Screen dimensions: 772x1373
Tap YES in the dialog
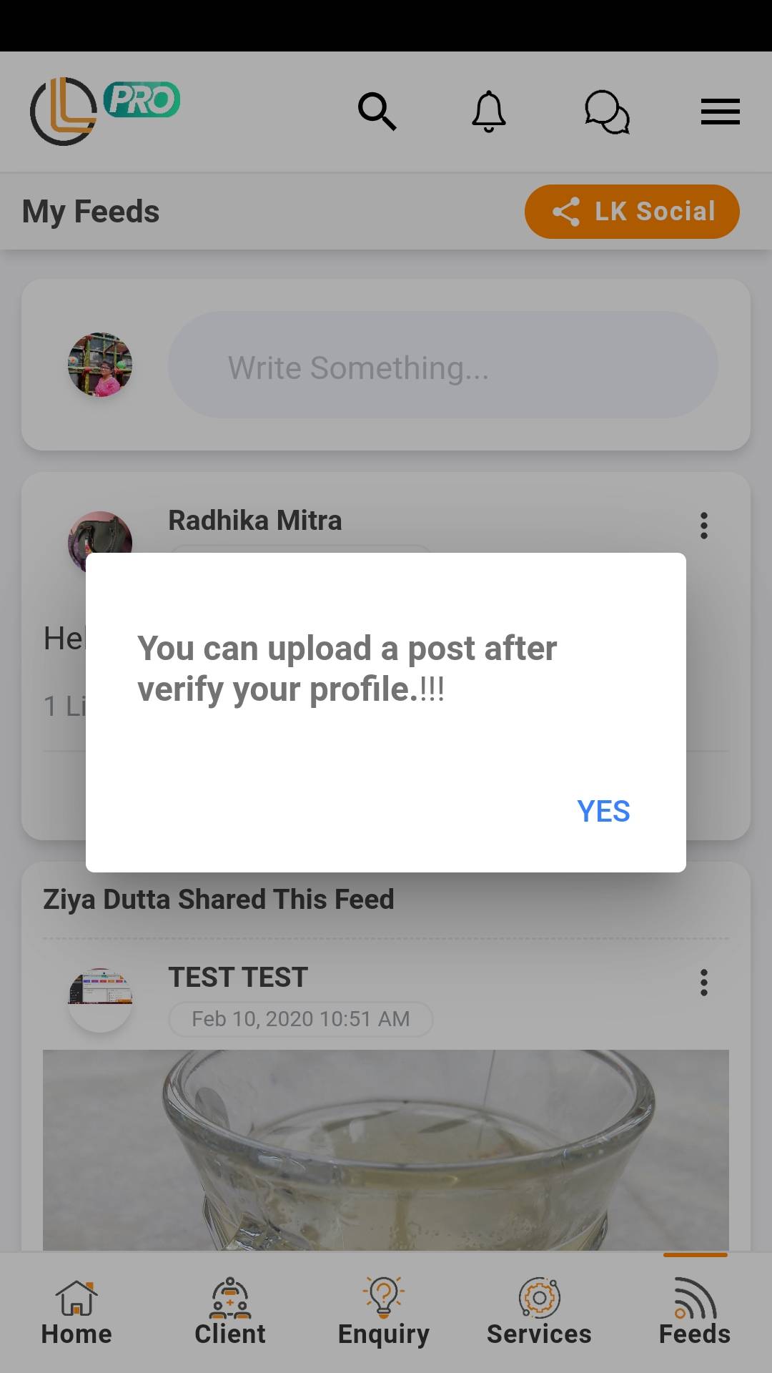point(603,811)
